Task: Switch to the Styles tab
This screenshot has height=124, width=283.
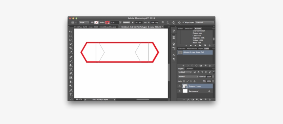Action: [x=201, y=48]
